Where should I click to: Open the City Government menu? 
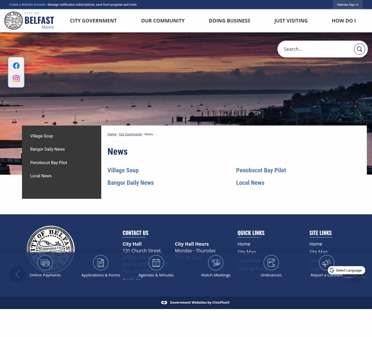[x=93, y=21]
